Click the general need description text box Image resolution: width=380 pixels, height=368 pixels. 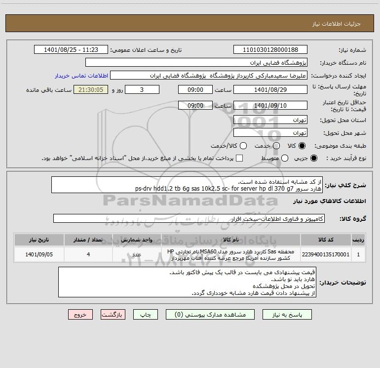pos(187,185)
